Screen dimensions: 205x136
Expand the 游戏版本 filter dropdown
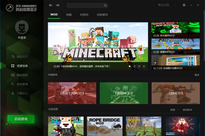pyautogui.click(x=189, y=110)
